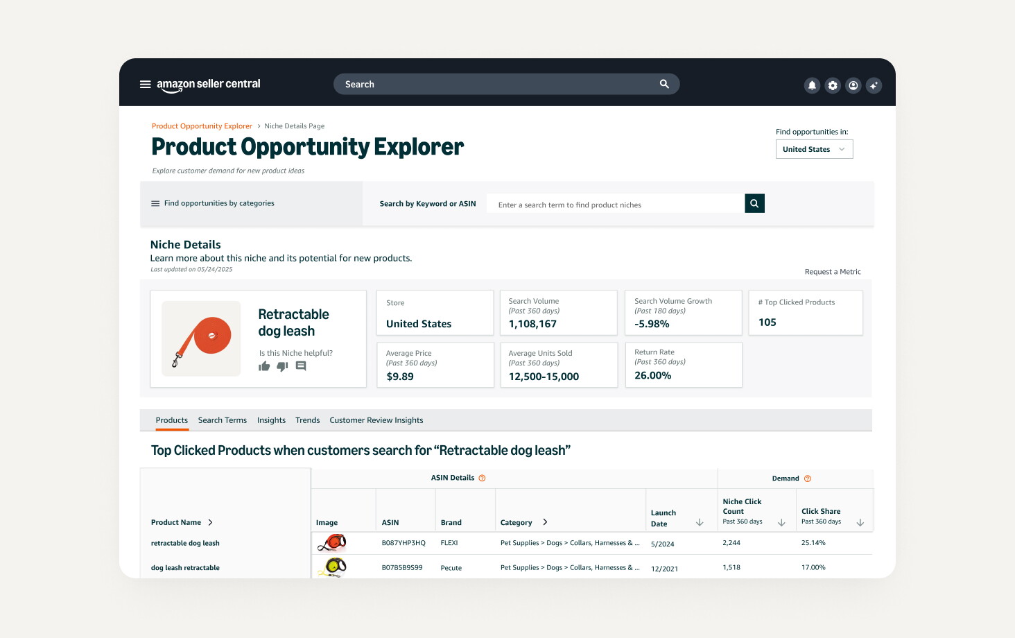
Task: Click the categories list icon
Action: pos(155,203)
